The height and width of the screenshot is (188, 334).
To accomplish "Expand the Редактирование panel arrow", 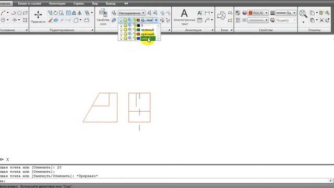I will pyautogui.click(x=92, y=30).
